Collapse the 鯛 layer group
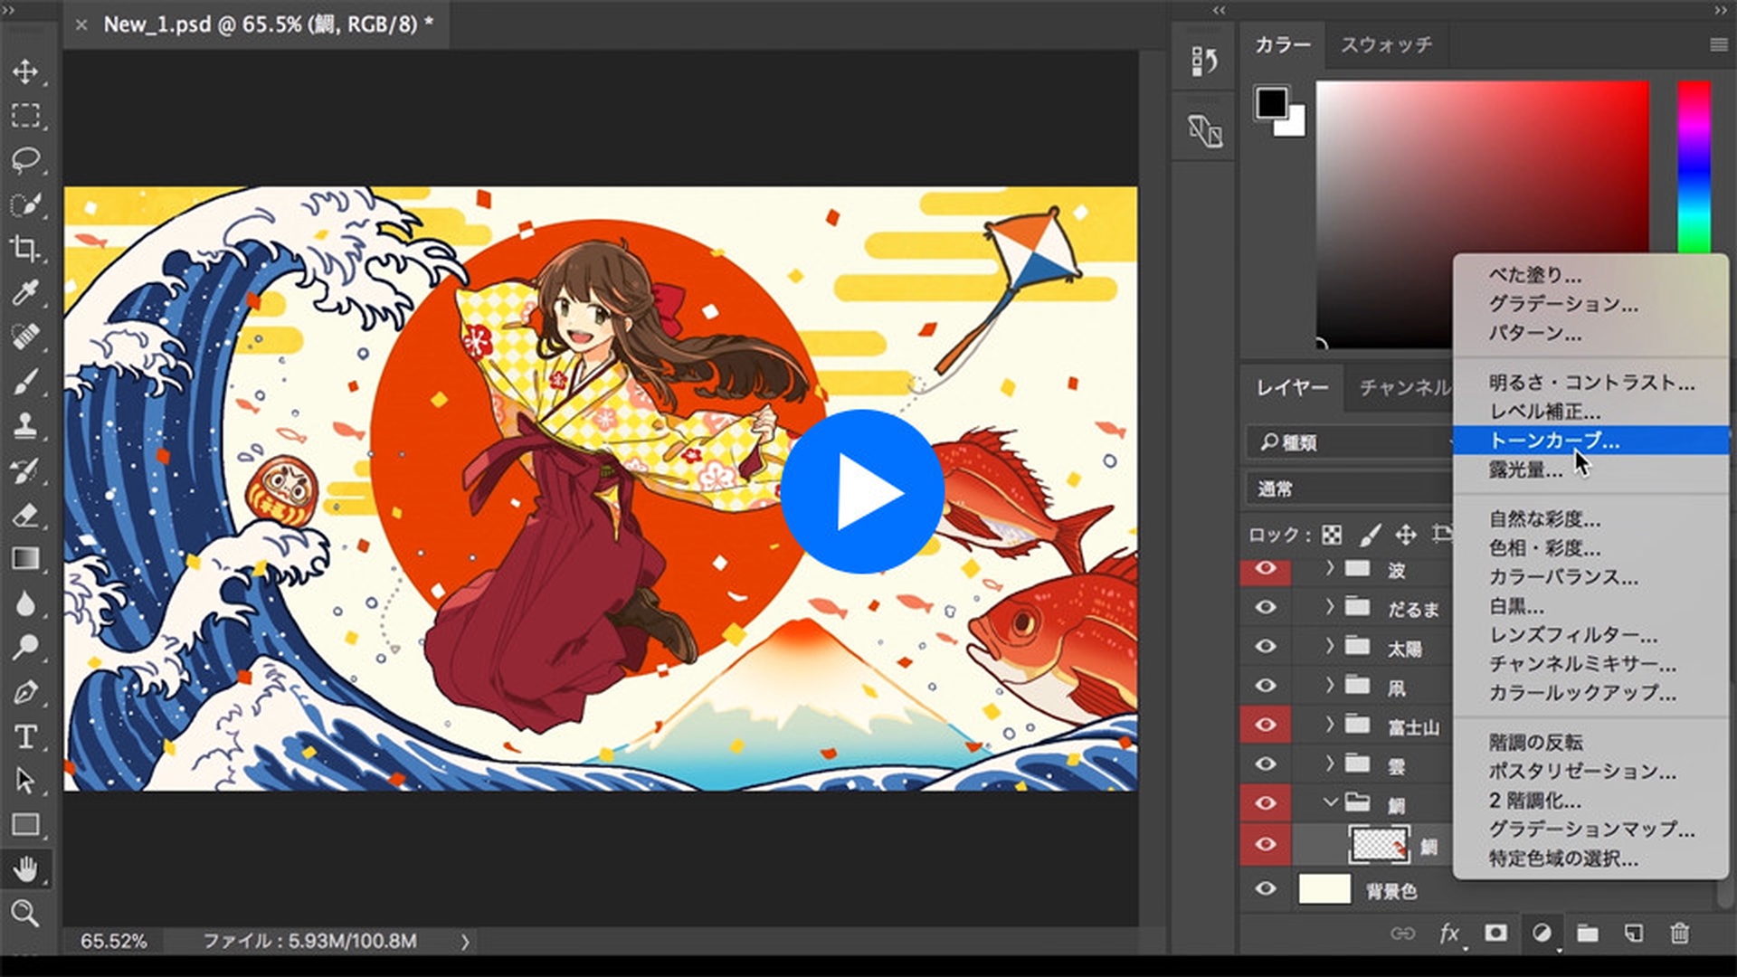 (1330, 802)
